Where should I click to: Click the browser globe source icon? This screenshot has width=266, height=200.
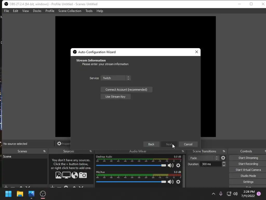pyautogui.click(x=75, y=175)
